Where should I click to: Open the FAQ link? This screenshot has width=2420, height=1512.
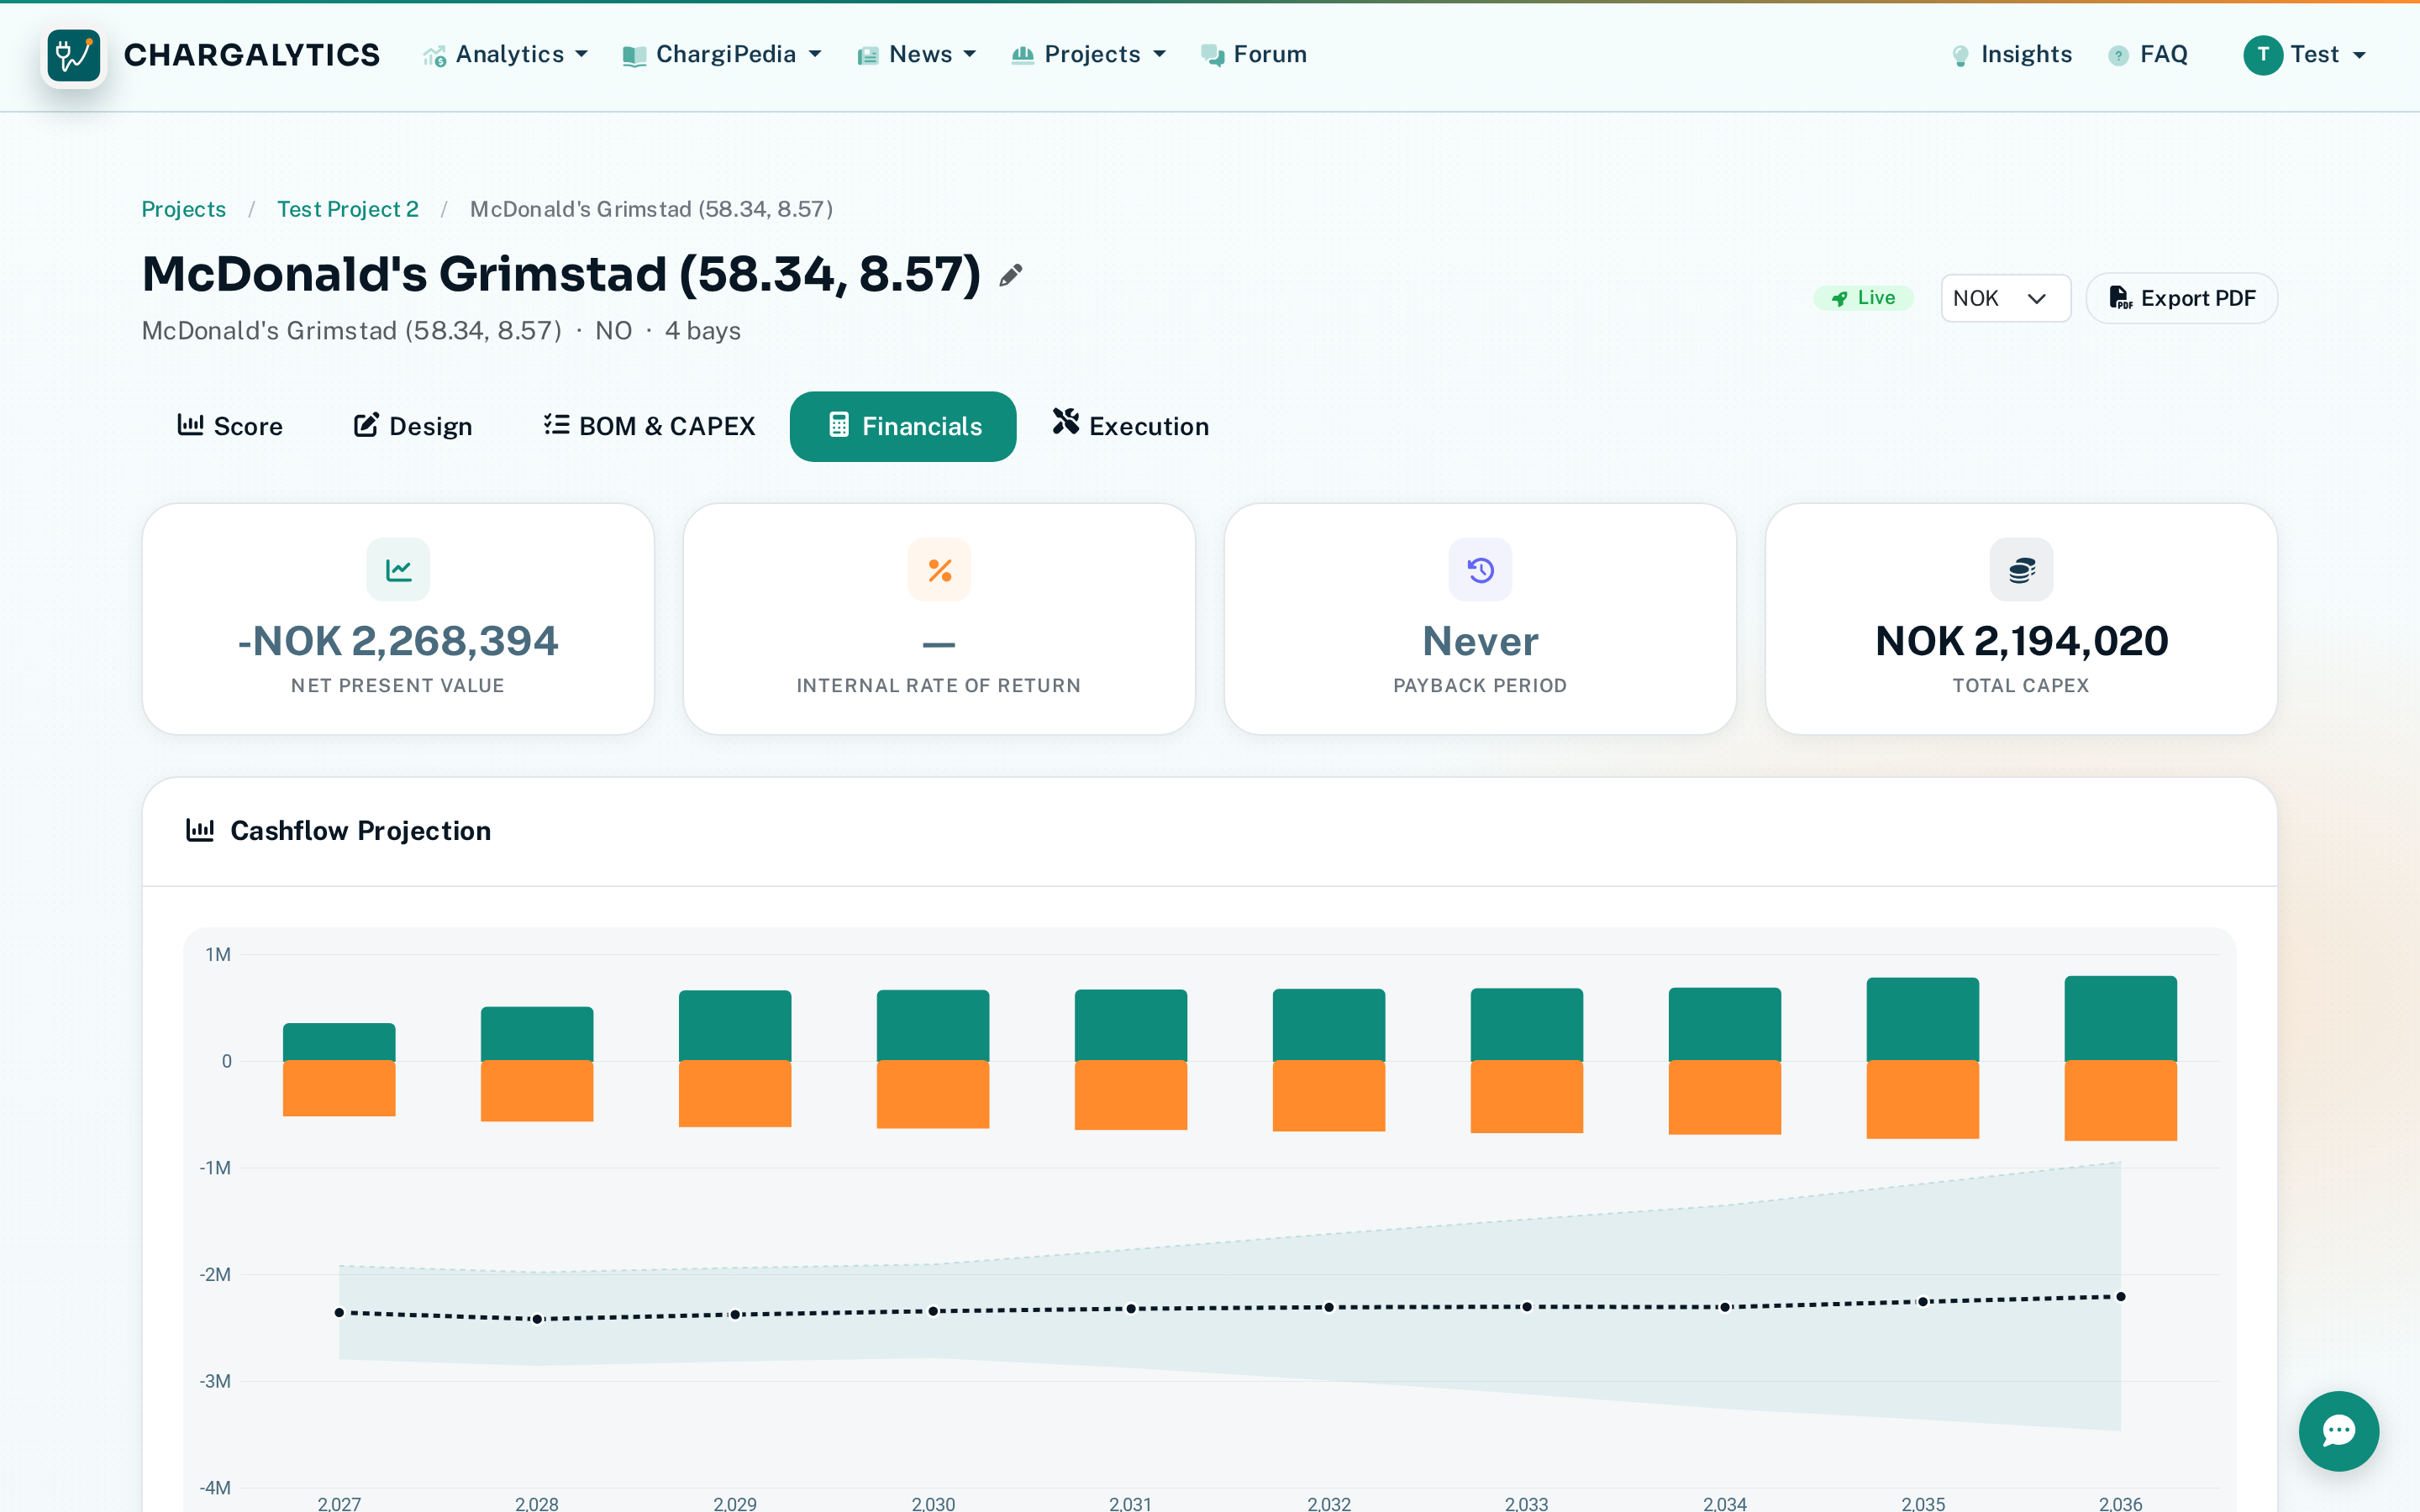point(2148,55)
